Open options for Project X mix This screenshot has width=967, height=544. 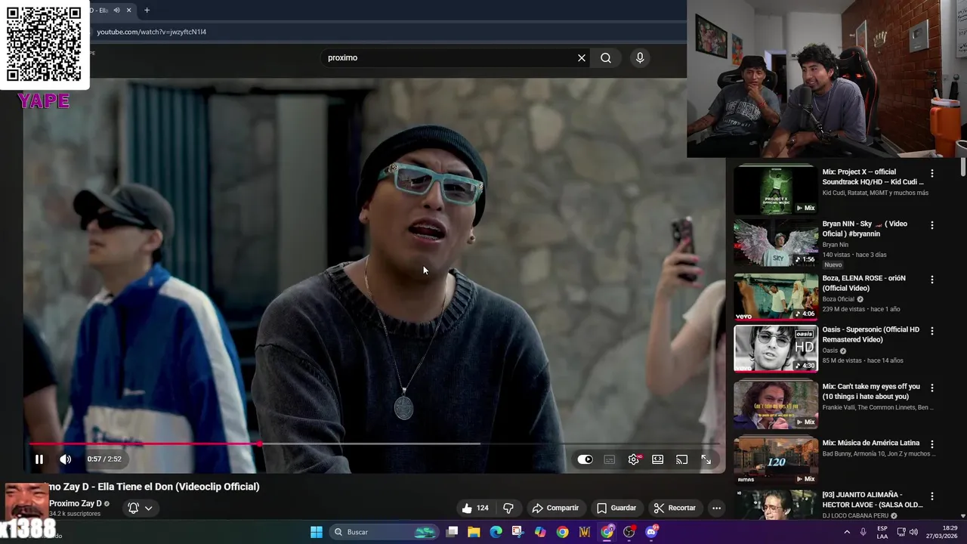click(x=931, y=173)
